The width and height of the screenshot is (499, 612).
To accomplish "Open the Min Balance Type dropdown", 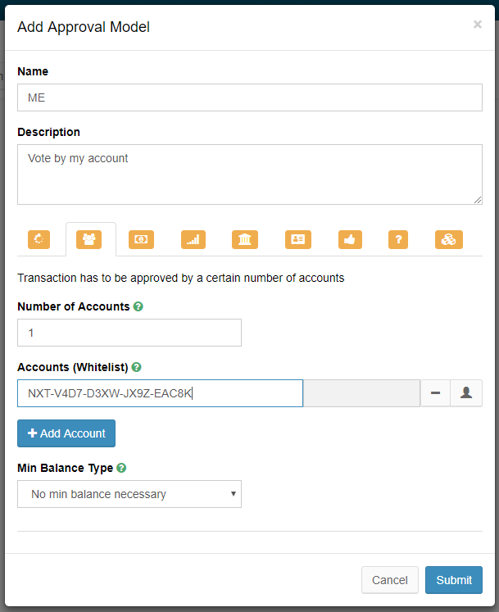I will point(129,494).
